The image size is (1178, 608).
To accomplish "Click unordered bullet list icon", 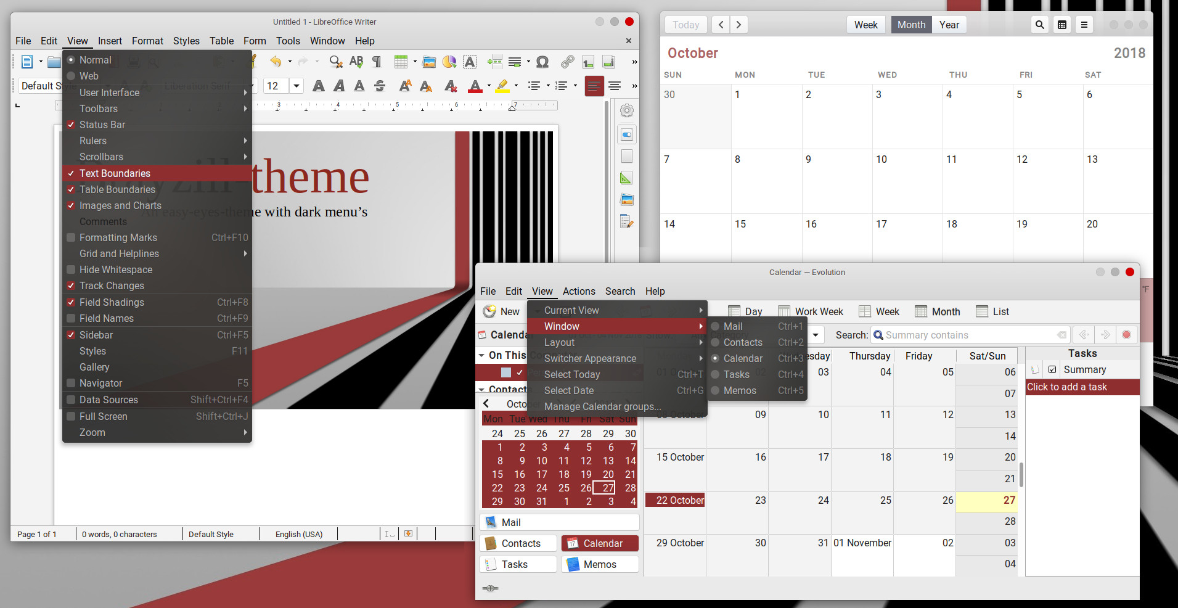I will [534, 86].
